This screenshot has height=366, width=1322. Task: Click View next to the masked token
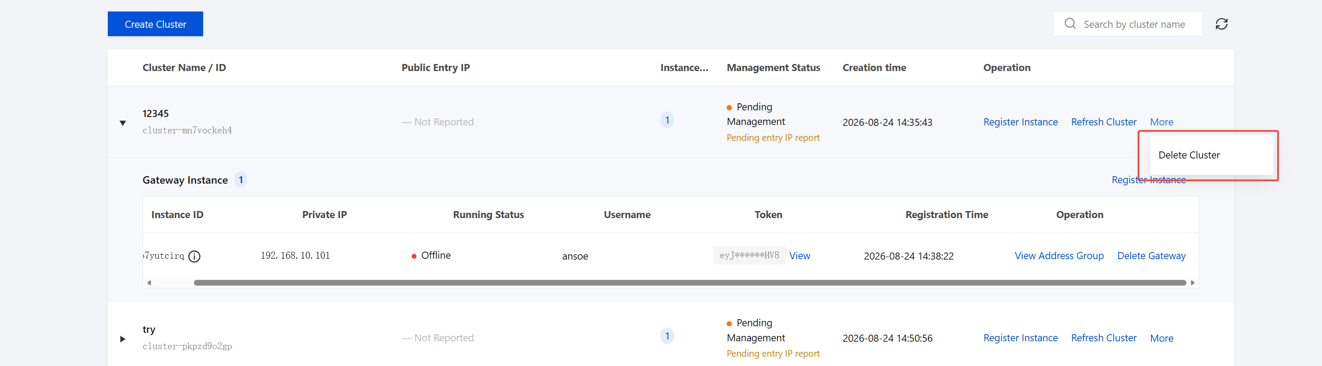[x=799, y=256]
